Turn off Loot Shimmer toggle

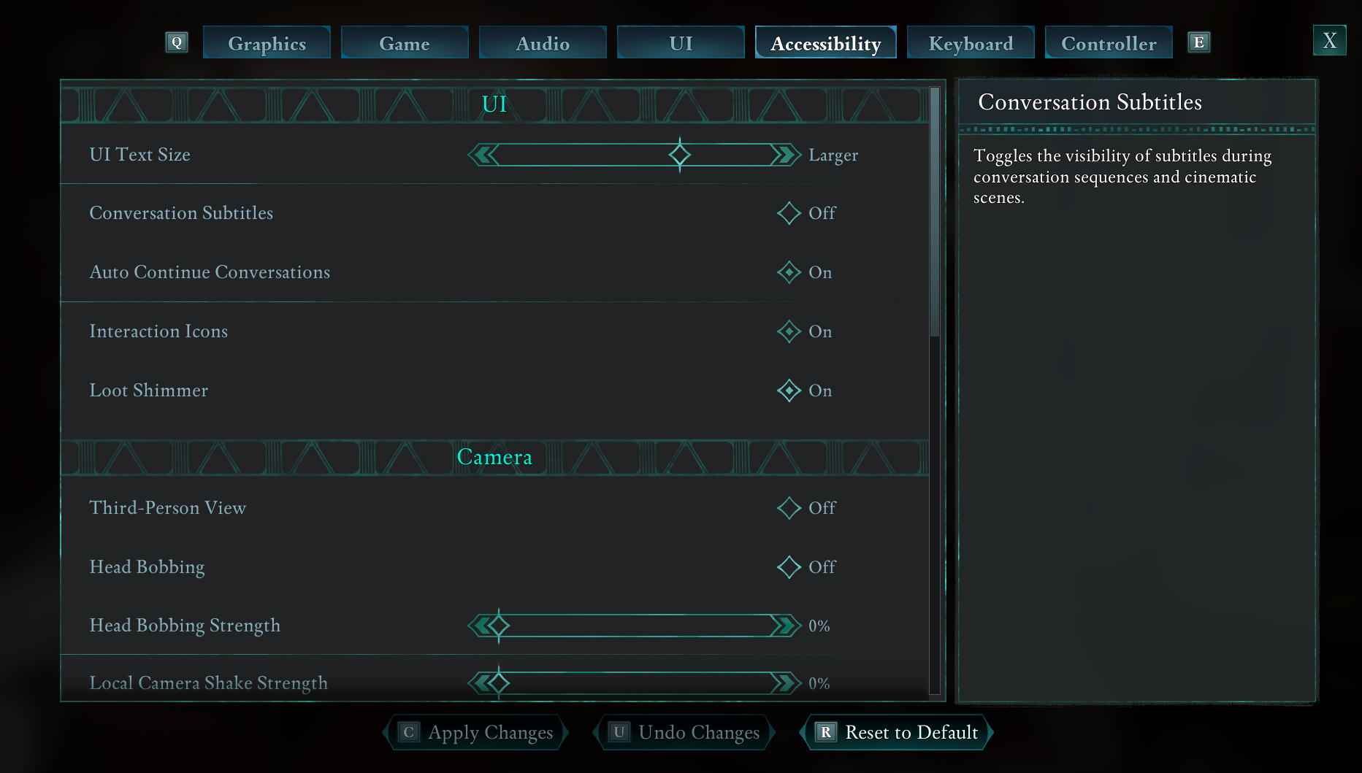[789, 391]
